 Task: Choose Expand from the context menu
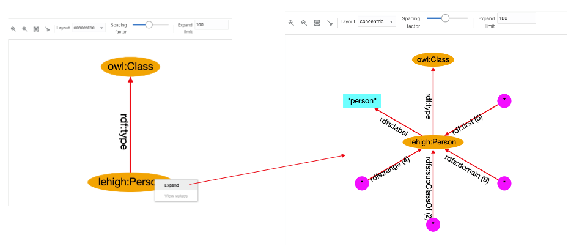tap(172, 185)
